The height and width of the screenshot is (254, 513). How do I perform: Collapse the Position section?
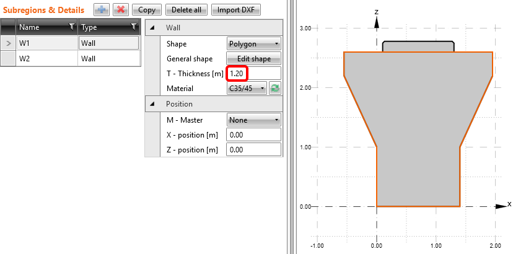tap(152, 104)
